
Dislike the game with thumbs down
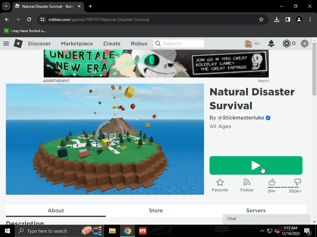pos(297,182)
